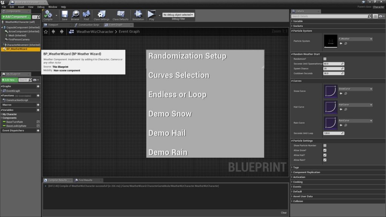Viewport: 386px width, 217px height.
Task: Open the P_Weather particle system dropdown
Action: click(355, 39)
